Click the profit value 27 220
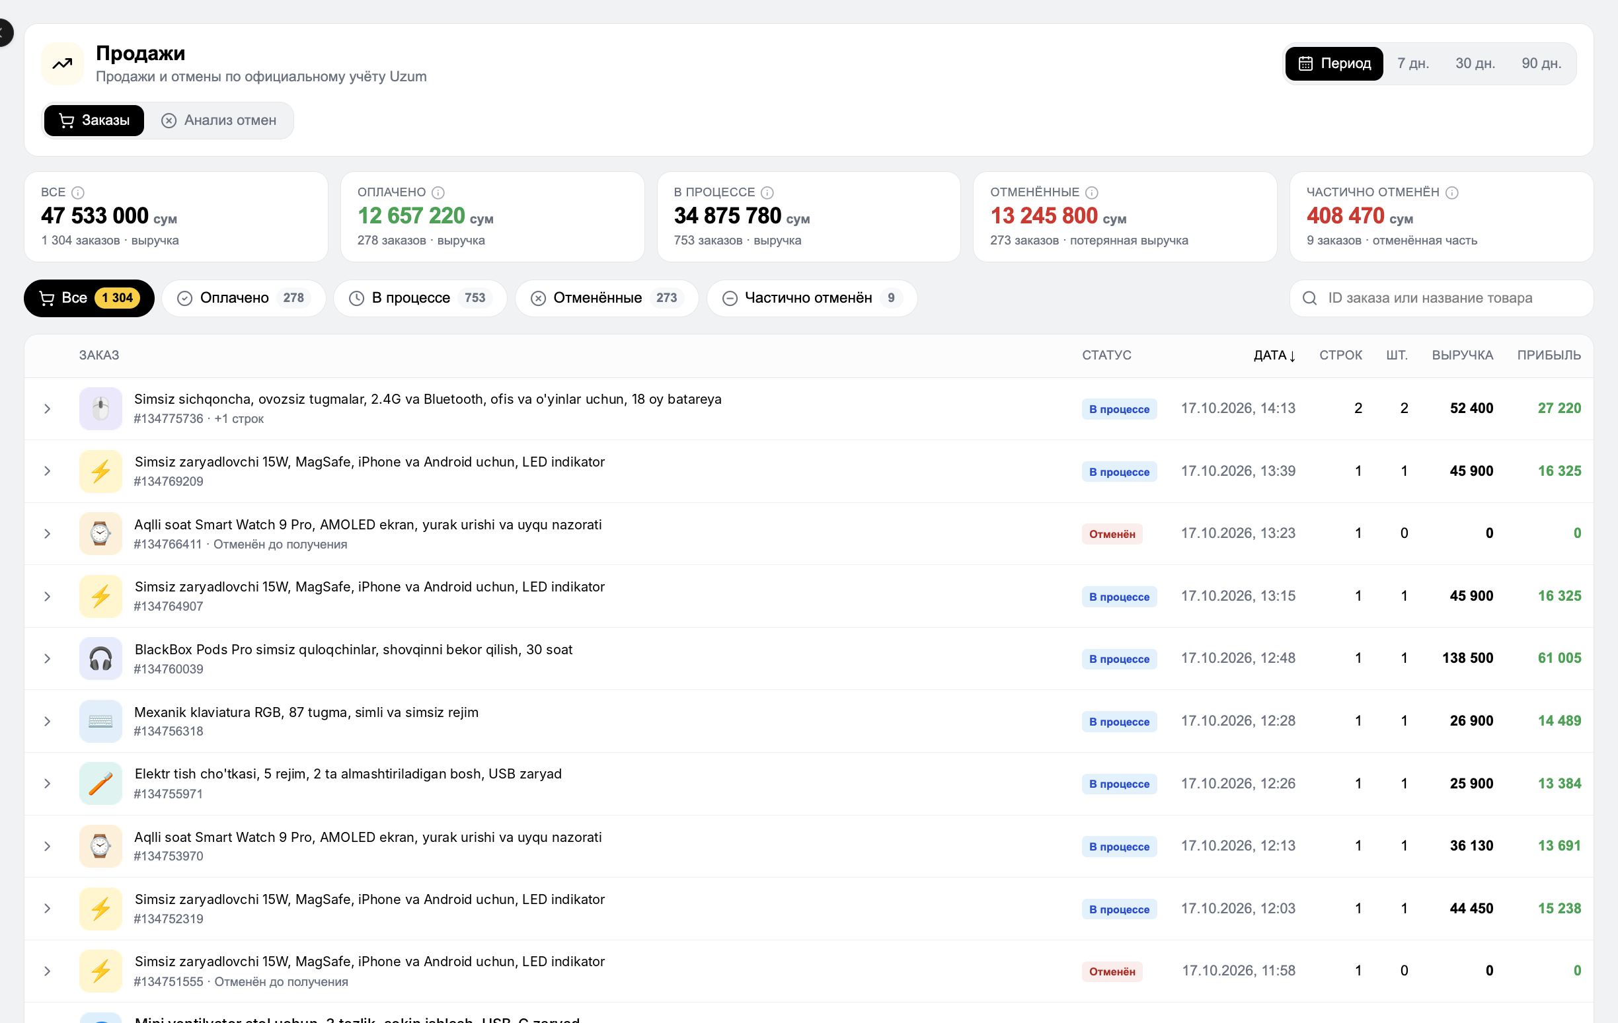 pyautogui.click(x=1559, y=408)
